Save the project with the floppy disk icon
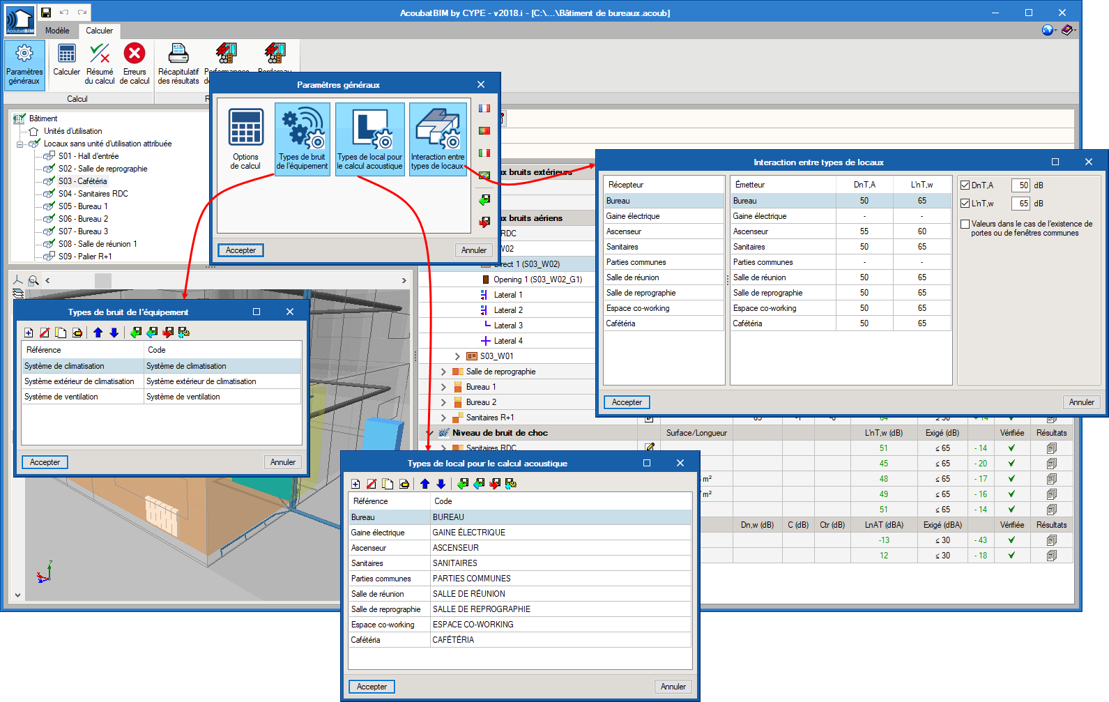The image size is (1109, 702). pyautogui.click(x=46, y=13)
